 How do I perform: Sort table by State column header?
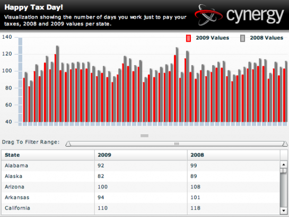coord(48,155)
